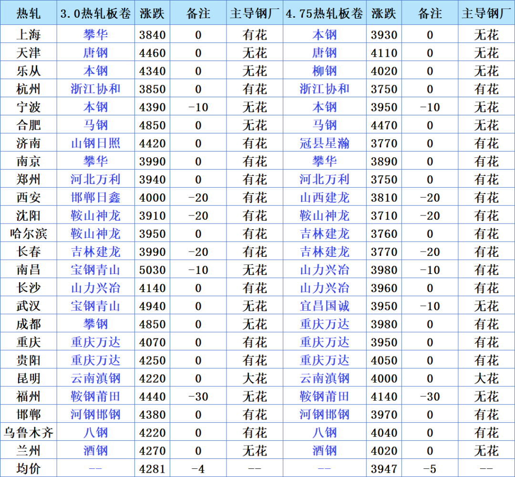Select the 西安 city cell

point(29,197)
